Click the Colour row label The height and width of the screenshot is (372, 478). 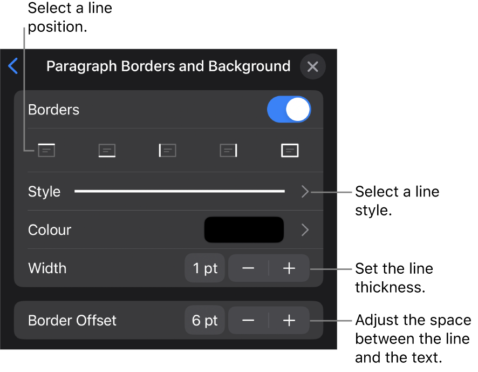[x=50, y=230]
